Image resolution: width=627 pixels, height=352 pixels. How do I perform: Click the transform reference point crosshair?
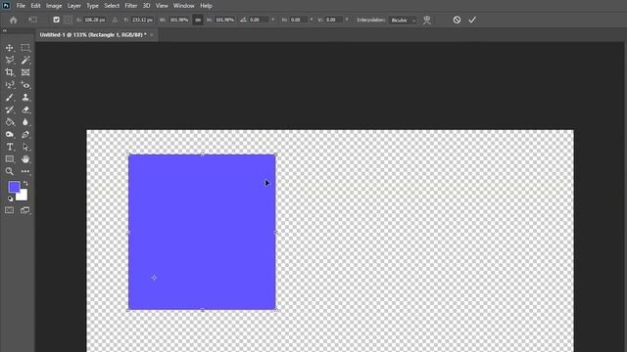pyautogui.click(x=154, y=278)
